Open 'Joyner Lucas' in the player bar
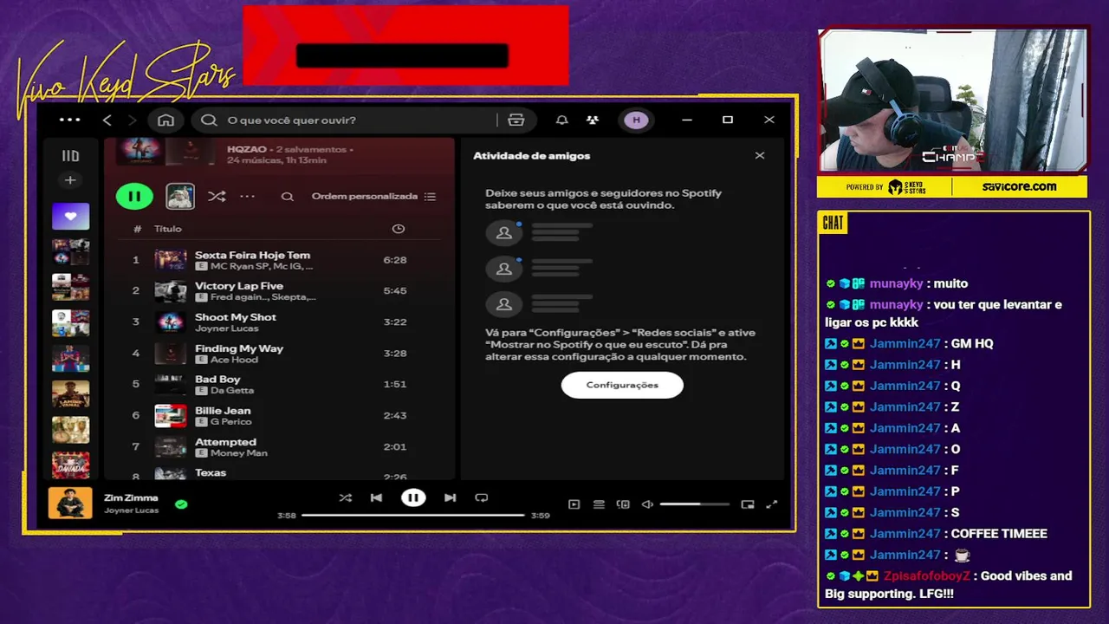1109x624 pixels. pos(131,510)
